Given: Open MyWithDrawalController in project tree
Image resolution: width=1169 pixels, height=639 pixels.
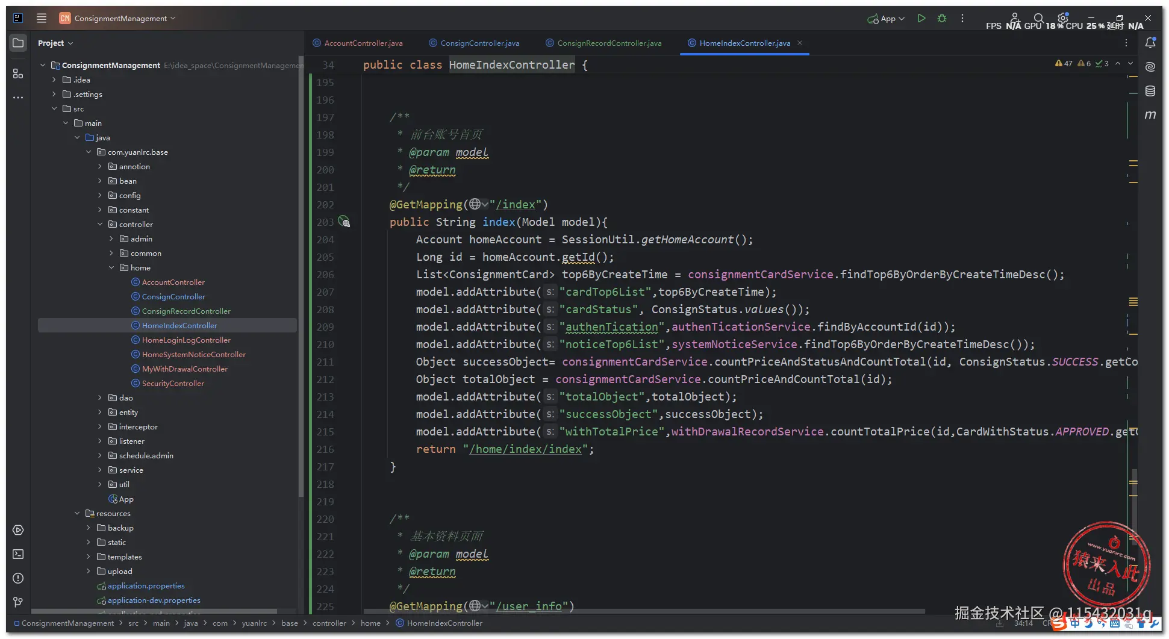Looking at the screenshot, I should pos(184,369).
